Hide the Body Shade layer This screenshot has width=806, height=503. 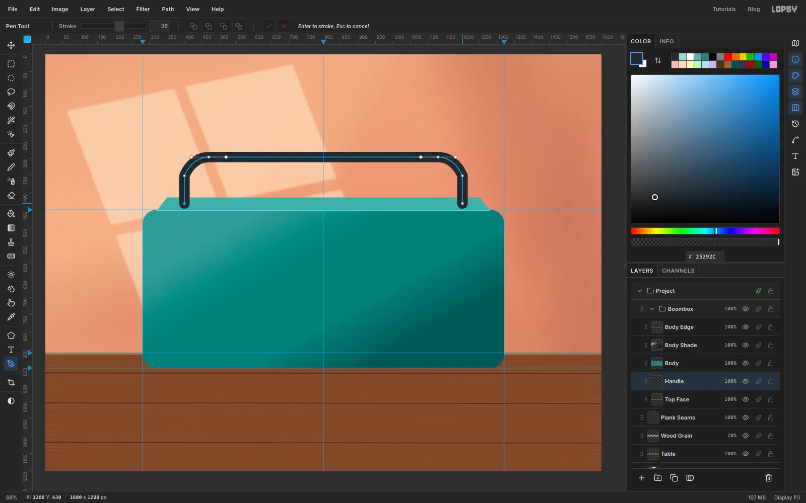point(746,345)
